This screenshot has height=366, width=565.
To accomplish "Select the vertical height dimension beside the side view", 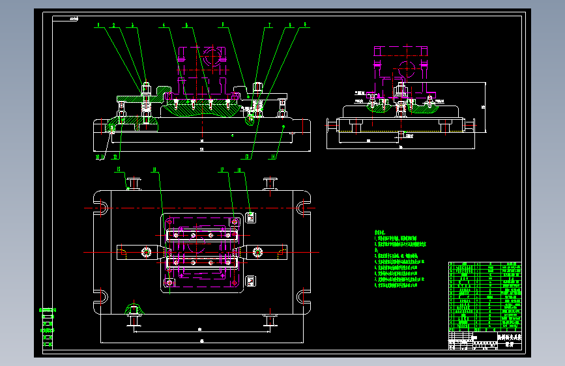I will [484, 107].
